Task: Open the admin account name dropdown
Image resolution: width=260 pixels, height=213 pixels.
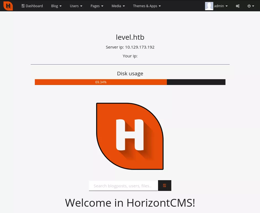Action: pyautogui.click(x=221, y=6)
